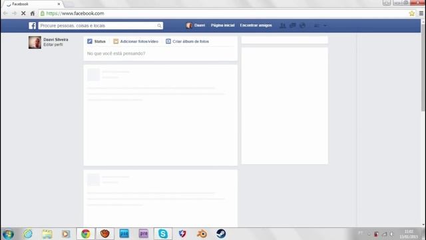This screenshot has height=240, width=426.
Task: Open Steam from taskbar
Action: click(221, 234)
